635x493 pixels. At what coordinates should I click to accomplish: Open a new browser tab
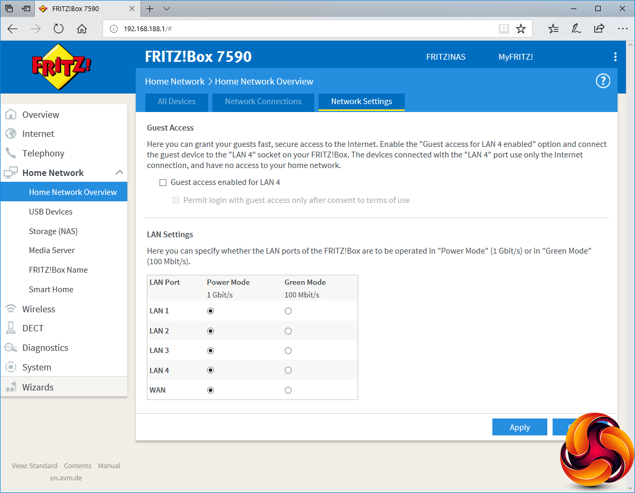pyautogui.click(x=150, y=8)
